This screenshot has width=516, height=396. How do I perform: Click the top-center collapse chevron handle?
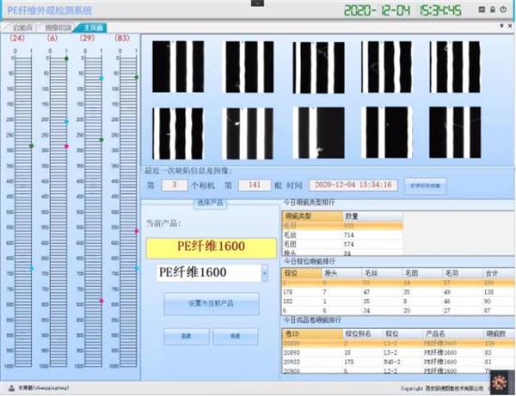257,3
